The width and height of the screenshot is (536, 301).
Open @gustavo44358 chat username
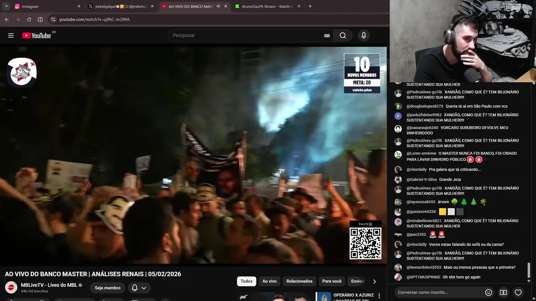[x=421, y=212]
